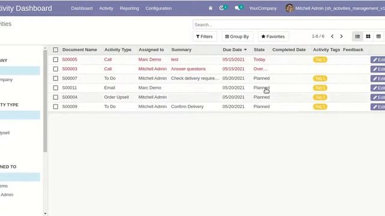
Task: Click 'Check delivery require…' summary cell
Action: click(195, 79)
